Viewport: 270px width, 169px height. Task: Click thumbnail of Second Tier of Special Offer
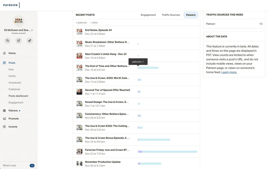tap(79, 92)
